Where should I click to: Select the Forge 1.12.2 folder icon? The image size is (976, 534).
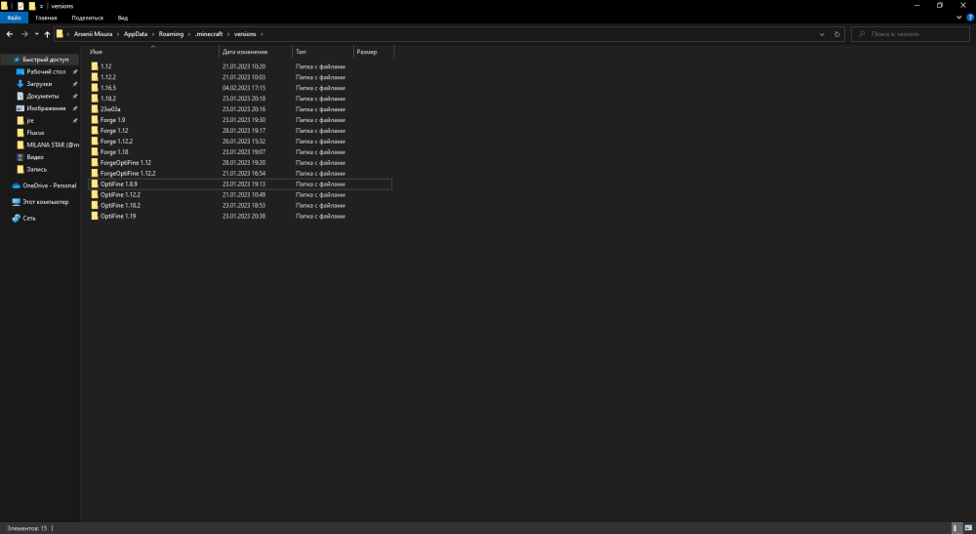pyautogui.click(x=95, y=142)
